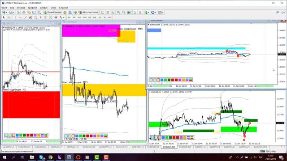Switch to the EURUSD,M15 chart tab
This screenshot has height=161, width=287.
[261, 147]
